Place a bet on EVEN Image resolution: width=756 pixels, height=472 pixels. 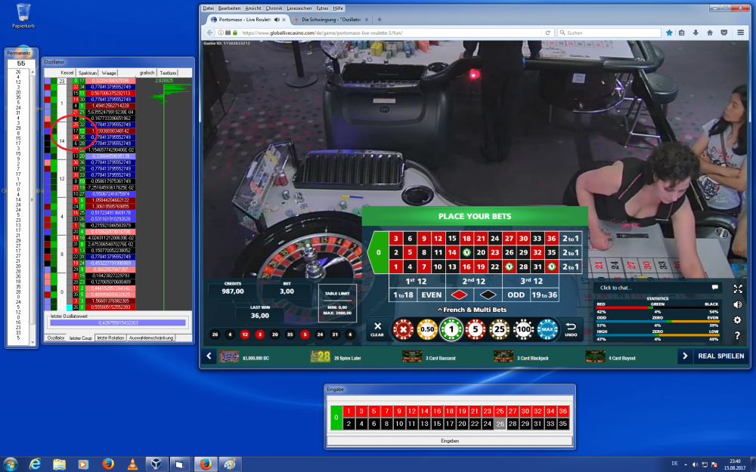coord(431,295)
